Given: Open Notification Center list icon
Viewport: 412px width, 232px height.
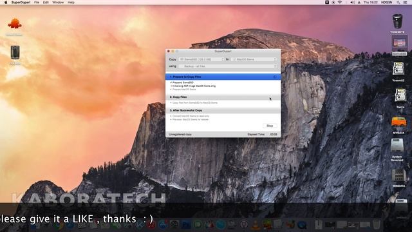Looking at the screenshot, I should tap(406, 3).
